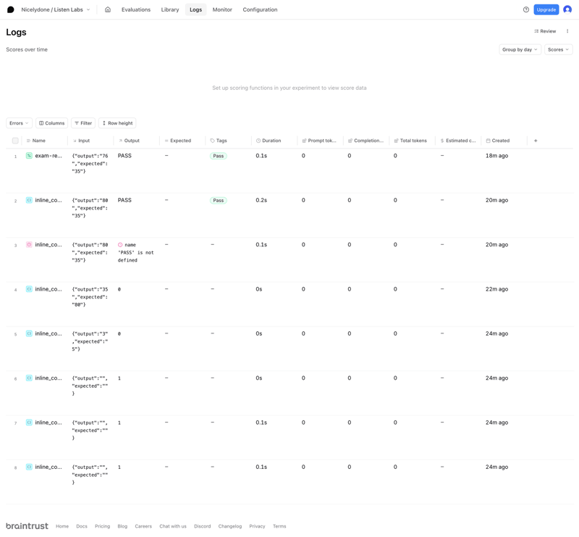Switch to the Monitor tab
The image size is (579, 537).
coord(223,9)
